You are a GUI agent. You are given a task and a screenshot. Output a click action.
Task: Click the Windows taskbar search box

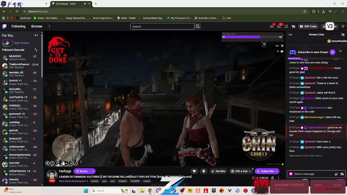click(x=110, y=191)
